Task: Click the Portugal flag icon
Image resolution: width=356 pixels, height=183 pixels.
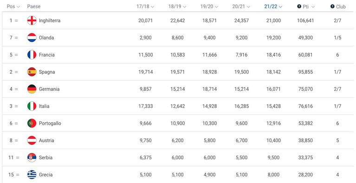Action: click(x=32, y=123)
